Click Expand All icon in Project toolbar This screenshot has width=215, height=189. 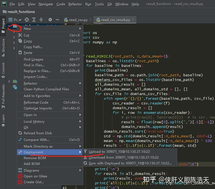34,20
